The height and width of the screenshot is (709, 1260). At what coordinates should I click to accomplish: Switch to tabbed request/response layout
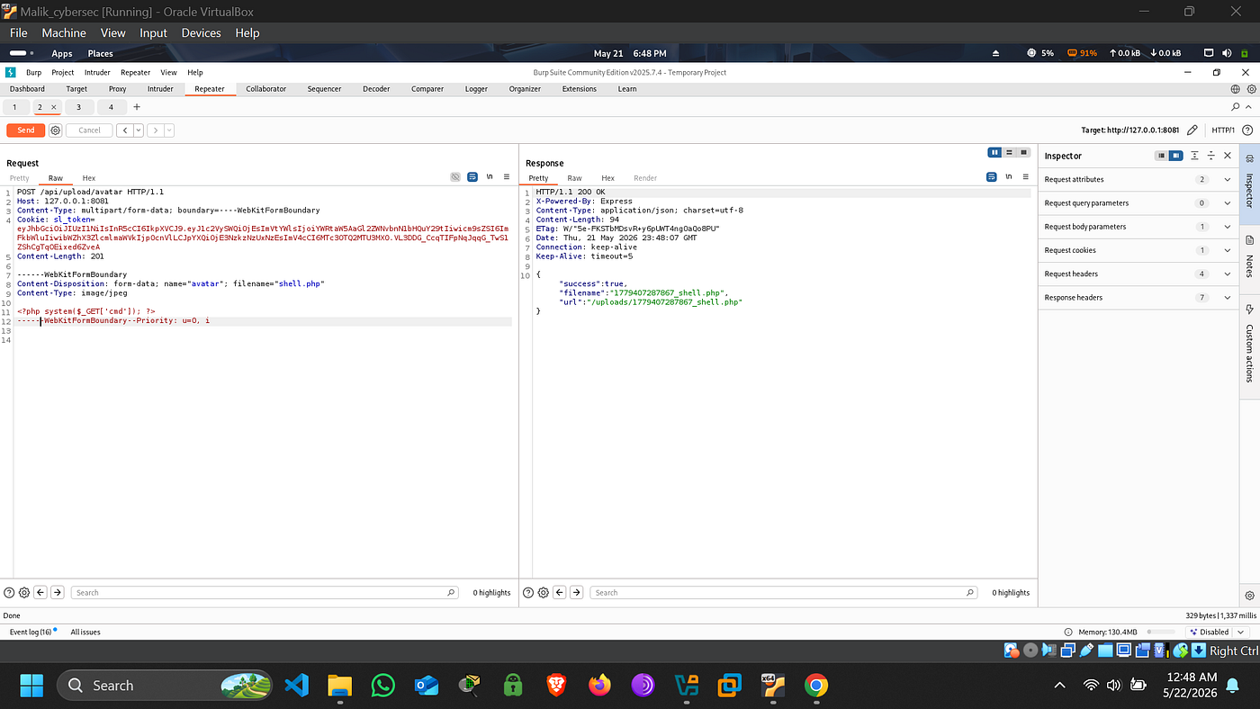(1023, 152)
